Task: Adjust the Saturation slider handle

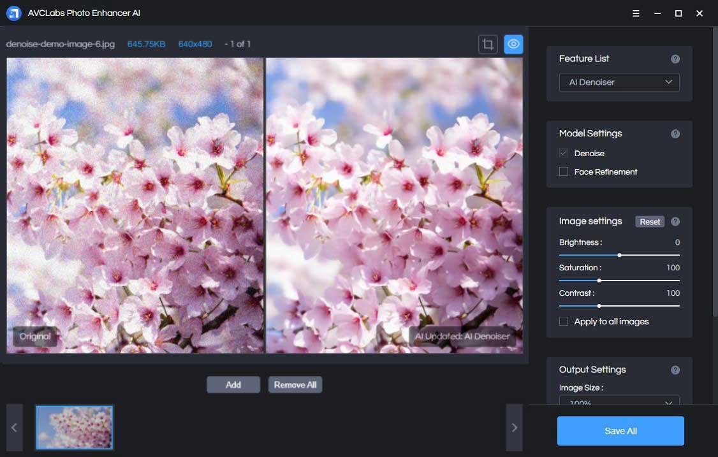Action: point(599,280)
